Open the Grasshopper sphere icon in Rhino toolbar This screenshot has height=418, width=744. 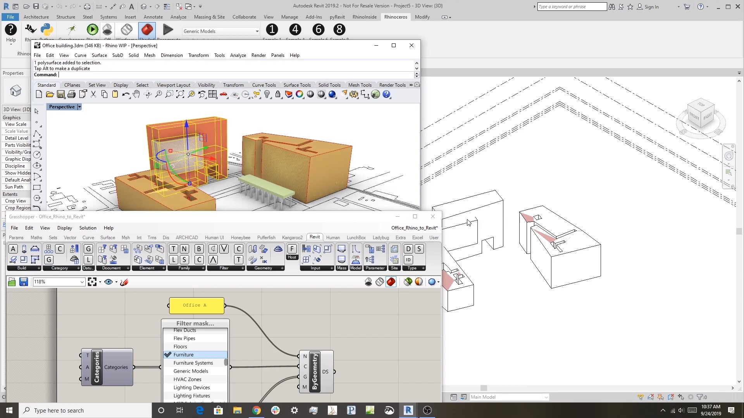pos(375,94)
